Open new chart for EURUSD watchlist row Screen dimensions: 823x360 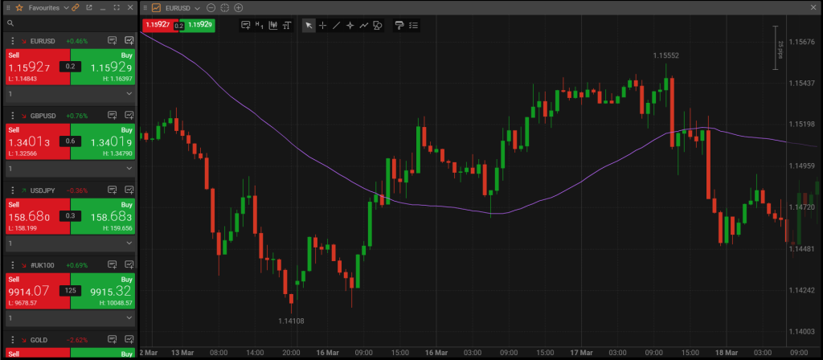[129, 41]
